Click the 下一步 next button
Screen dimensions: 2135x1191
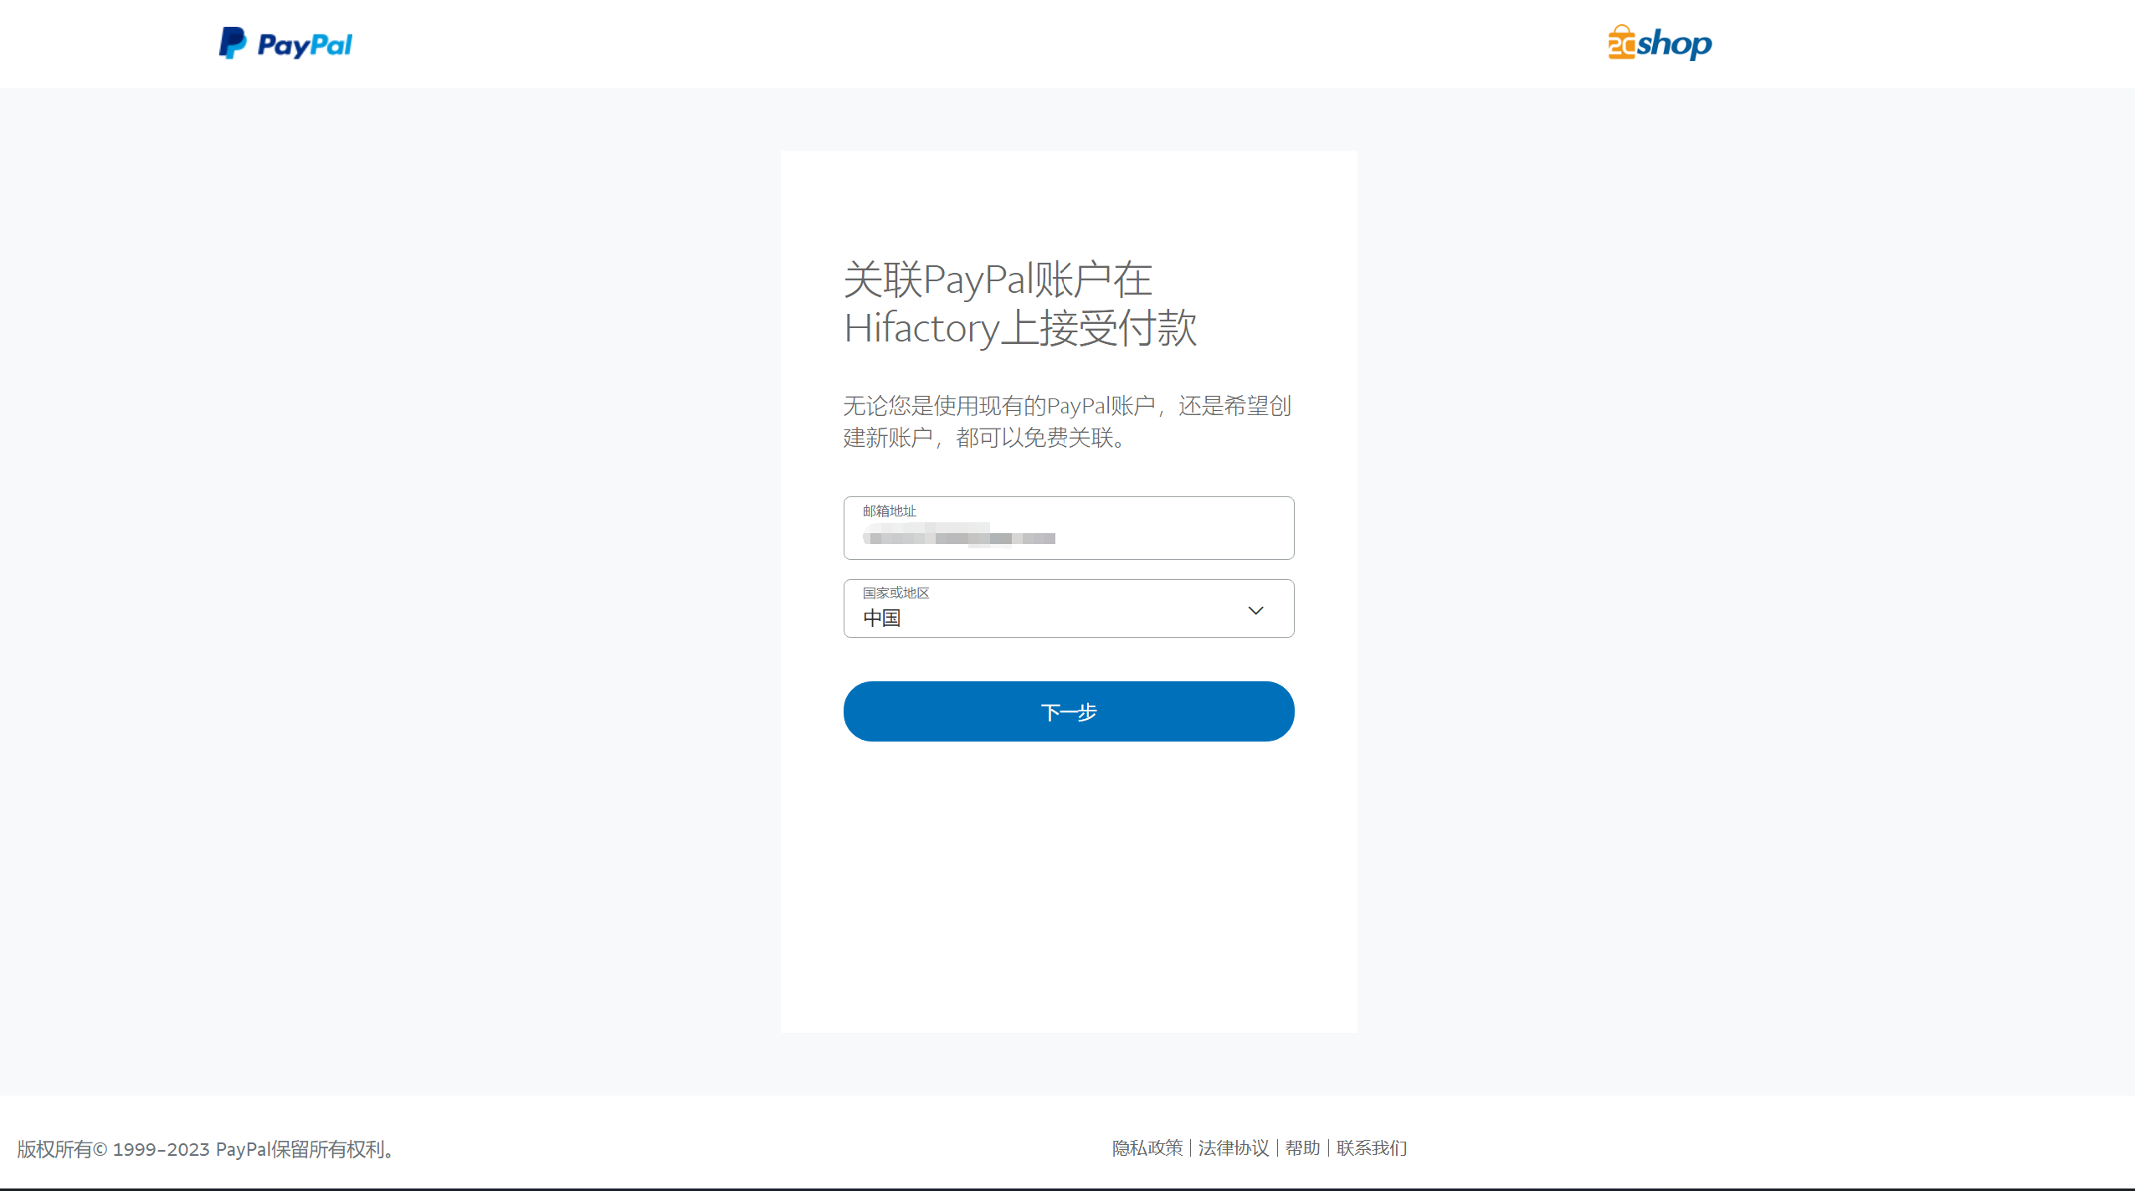[x=1069, y=711]
